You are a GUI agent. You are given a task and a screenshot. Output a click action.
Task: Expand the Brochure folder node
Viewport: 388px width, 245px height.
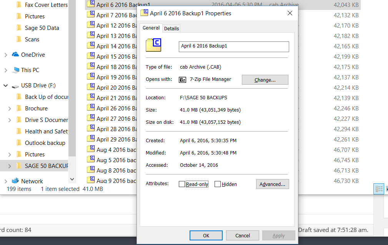[10, 109]
